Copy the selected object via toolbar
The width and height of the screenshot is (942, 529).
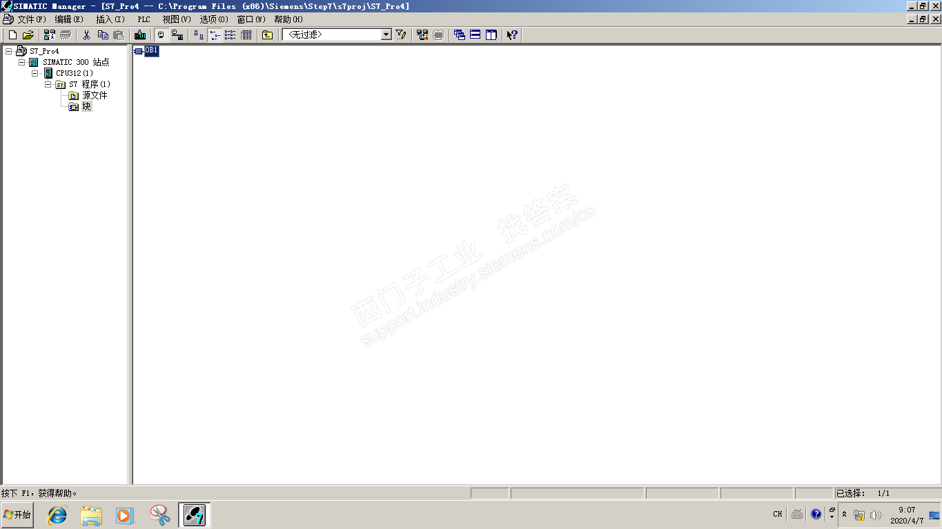[103, 34]
